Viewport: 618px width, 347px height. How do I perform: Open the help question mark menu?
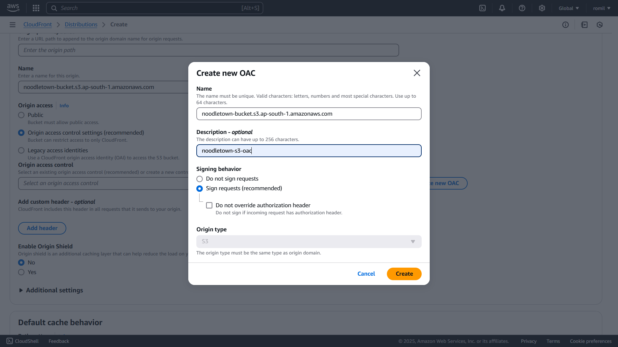point(522,8)
